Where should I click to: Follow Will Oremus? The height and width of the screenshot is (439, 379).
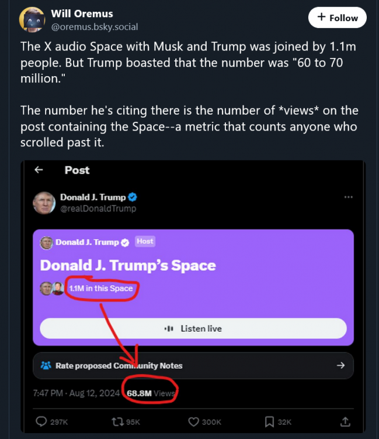click(x=337, y=18)
